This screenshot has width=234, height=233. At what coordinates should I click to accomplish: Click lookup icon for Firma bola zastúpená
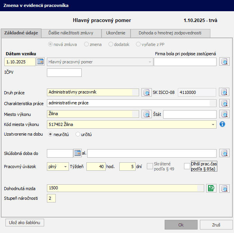click(x=224, y=61)
